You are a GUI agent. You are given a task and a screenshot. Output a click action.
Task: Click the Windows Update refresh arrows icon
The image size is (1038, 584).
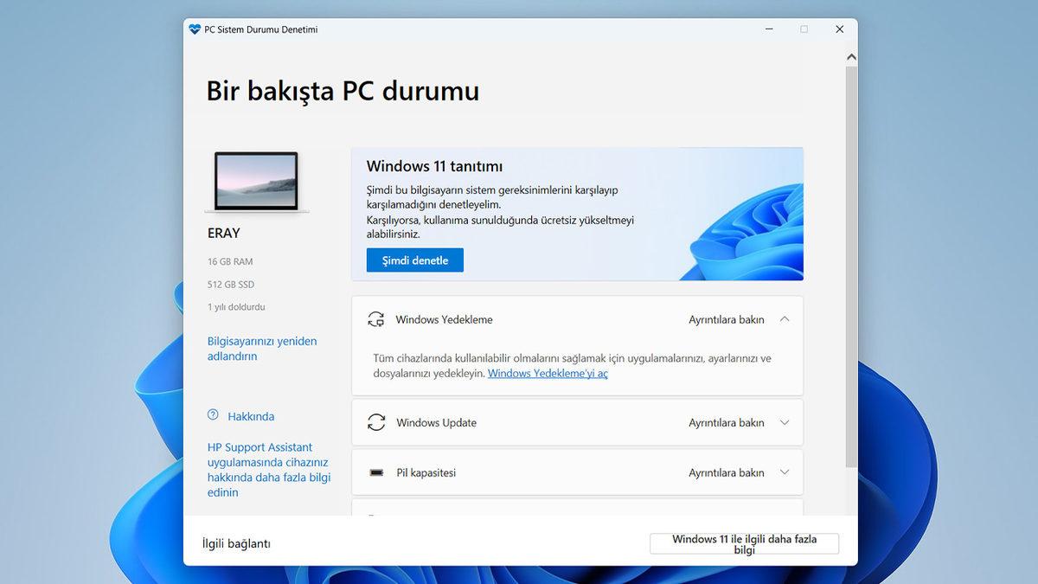376,423
